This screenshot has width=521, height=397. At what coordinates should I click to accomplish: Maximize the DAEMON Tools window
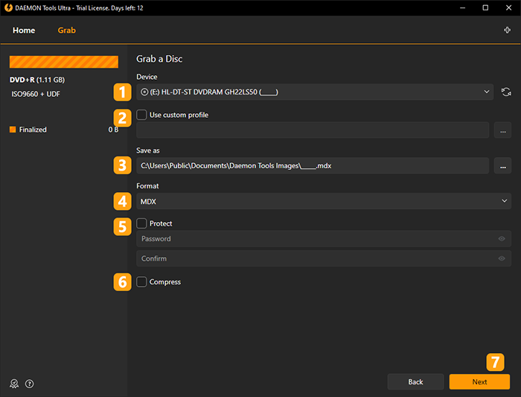pyautogui.click(x=485, y=7)
